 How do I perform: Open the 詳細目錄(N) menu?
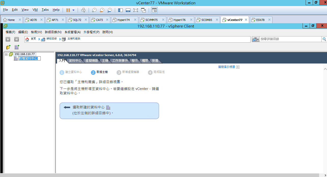[53, 32]
